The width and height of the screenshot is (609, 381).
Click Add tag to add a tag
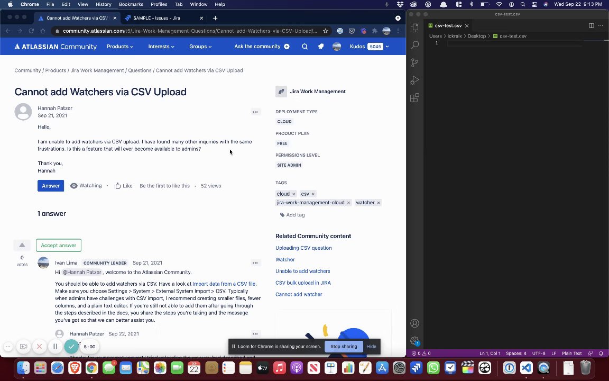292,215
